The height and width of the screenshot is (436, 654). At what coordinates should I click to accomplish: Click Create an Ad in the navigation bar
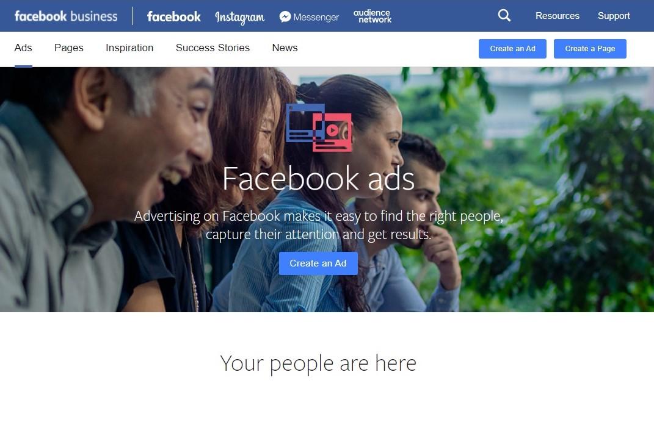click(512, 49)
